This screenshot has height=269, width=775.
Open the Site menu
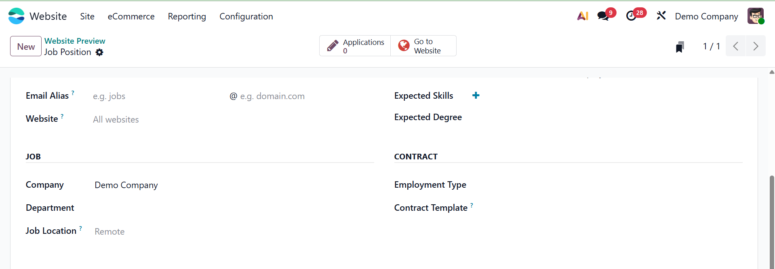(87, 16)
